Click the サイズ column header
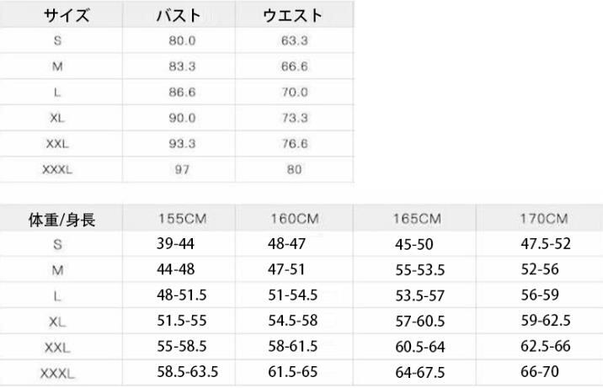Image resolution: width=603 pixels, height=388 pixels. 66,15
